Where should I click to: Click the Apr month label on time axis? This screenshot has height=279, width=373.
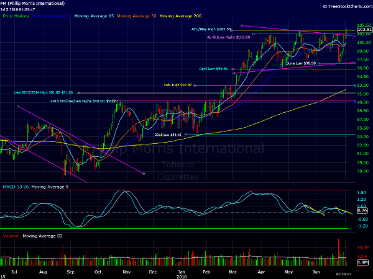[262, 272]
